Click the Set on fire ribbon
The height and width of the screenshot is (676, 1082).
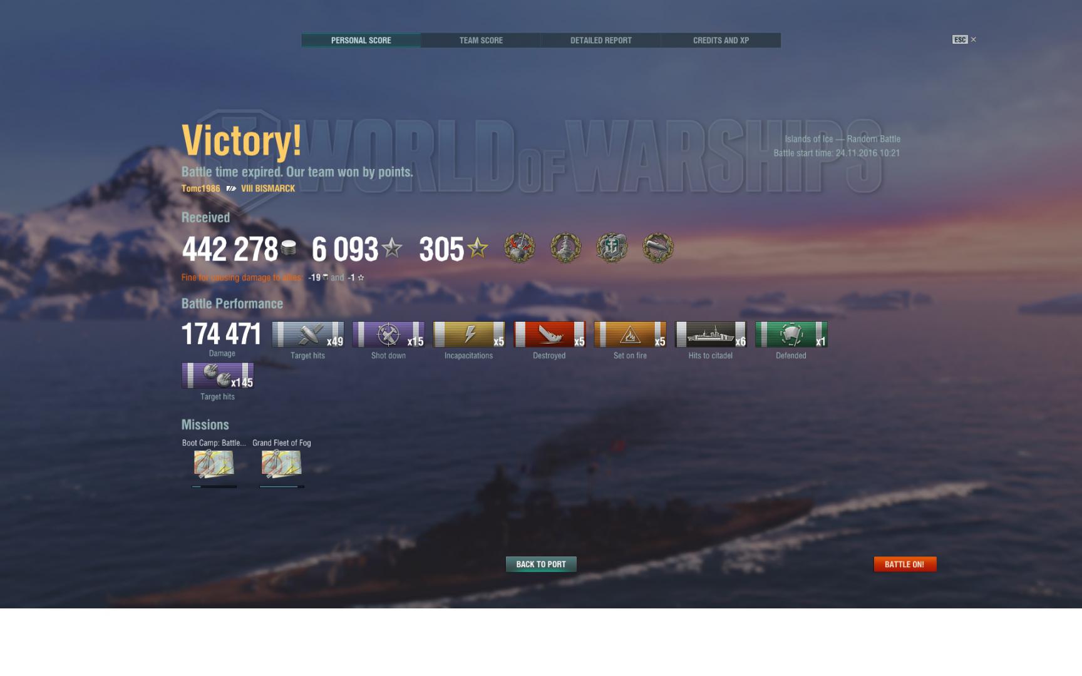[630, 334]
